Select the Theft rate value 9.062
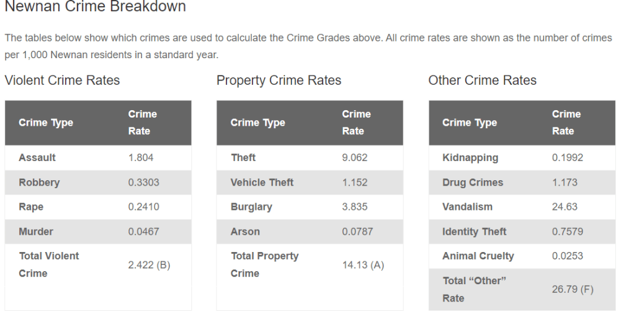The image size is (634, 317). click(355, 158)
